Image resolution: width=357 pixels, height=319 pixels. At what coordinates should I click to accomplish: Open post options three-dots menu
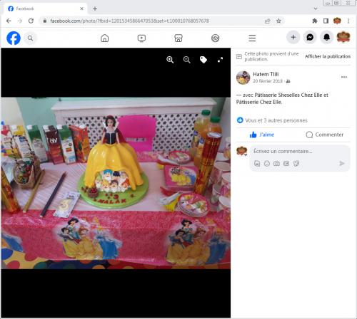[x=344, y=77]
